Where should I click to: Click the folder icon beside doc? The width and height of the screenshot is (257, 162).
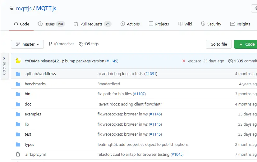18,104
